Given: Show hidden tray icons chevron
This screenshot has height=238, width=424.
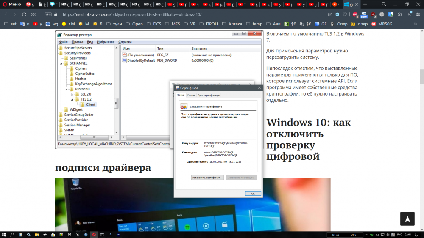Looking at the screenshot, I should coord(366,235).
